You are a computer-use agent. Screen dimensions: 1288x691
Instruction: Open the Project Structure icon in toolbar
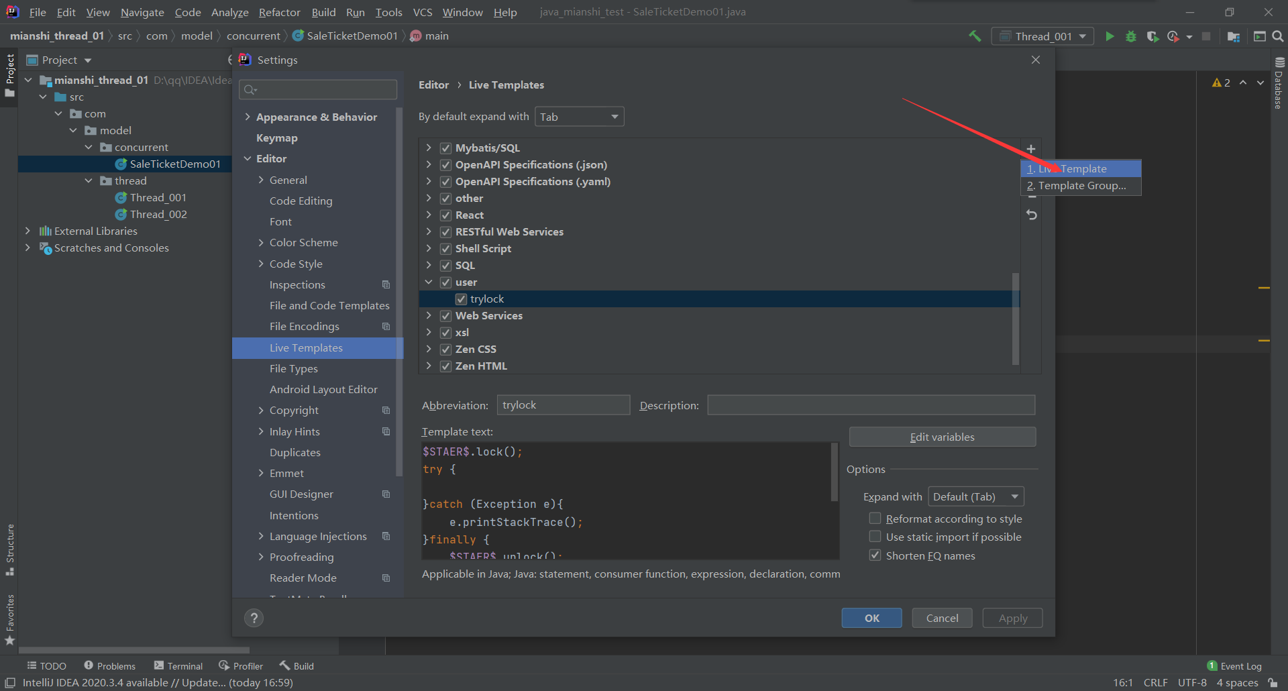pyautogui.click(x=1233, y=36)
